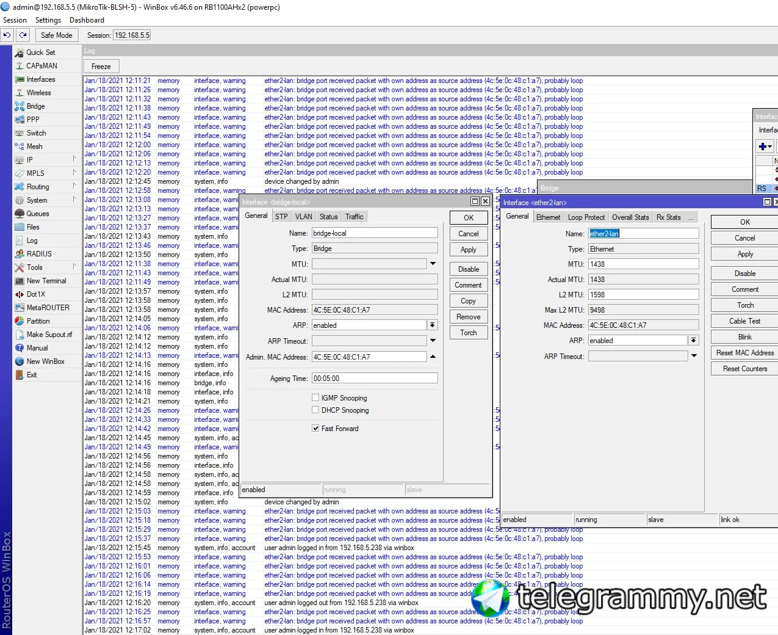Open Manual from sidebar
778x635 pixels.
tap(37, 348)
